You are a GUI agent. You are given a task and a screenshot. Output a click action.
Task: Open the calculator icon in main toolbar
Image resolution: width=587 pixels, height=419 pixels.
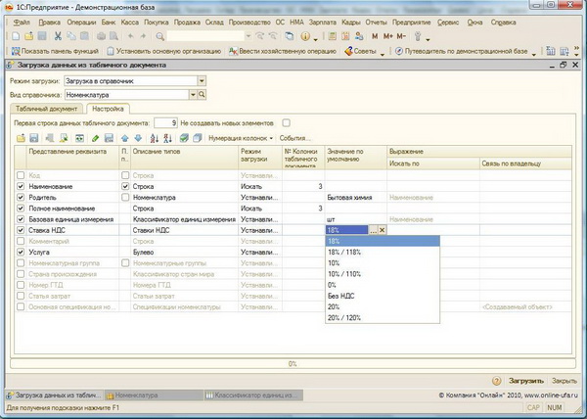332,36
